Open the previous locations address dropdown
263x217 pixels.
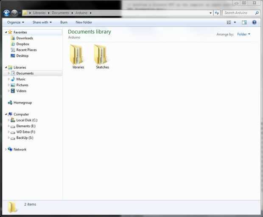[x=210, y=13]
